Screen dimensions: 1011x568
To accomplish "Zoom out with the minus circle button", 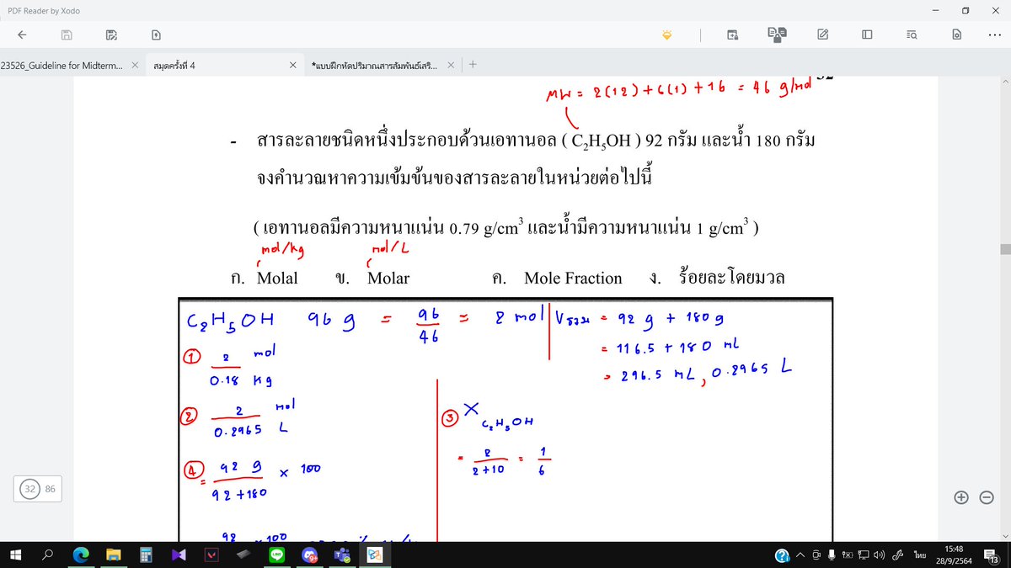I will (x=987, y=497).
